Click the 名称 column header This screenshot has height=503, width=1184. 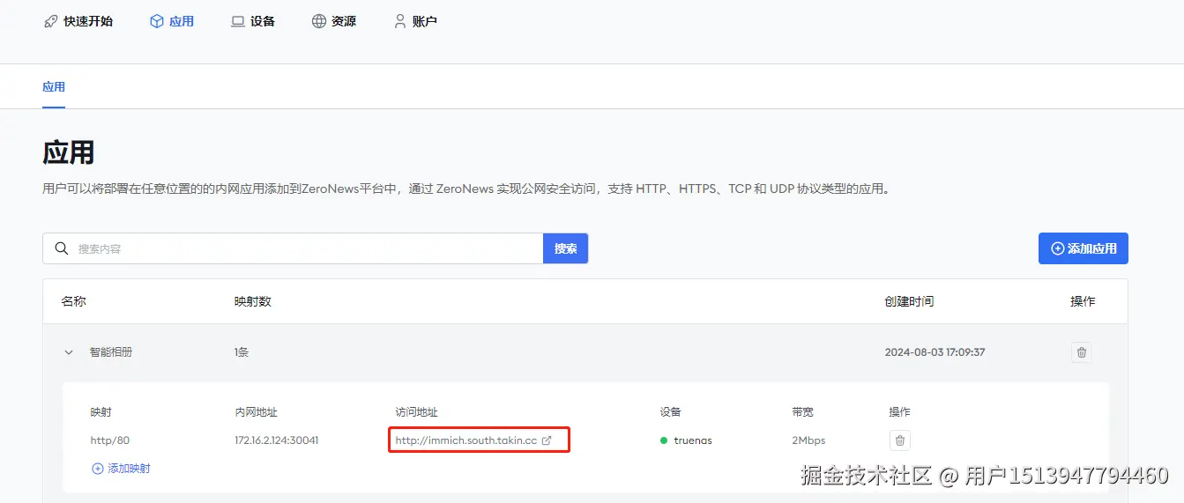(x=74, y=301)
